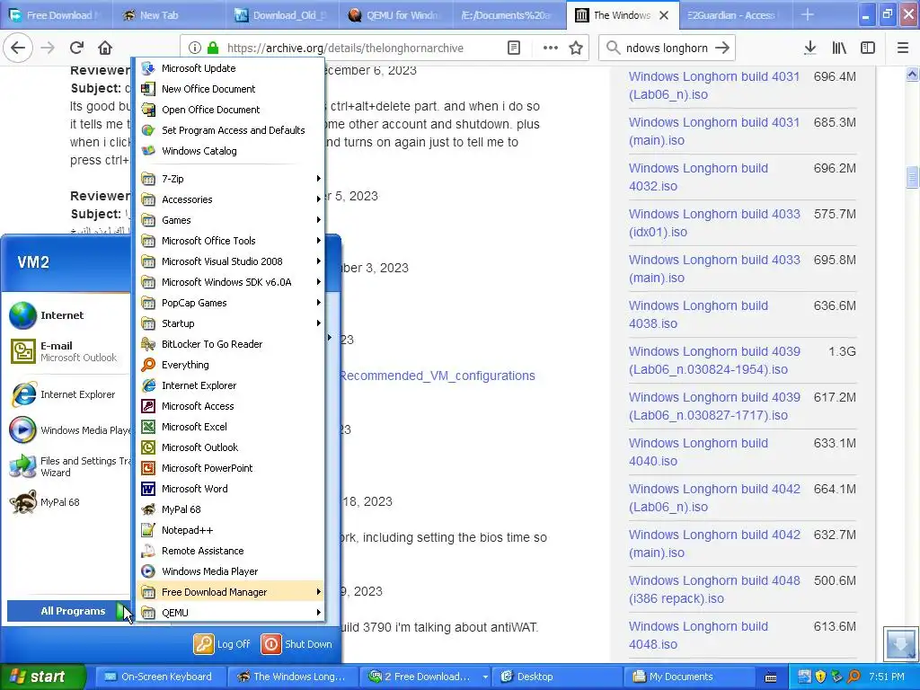Click the Log Off button
This screenshot has width=920, height=690.
pos(222,643)
